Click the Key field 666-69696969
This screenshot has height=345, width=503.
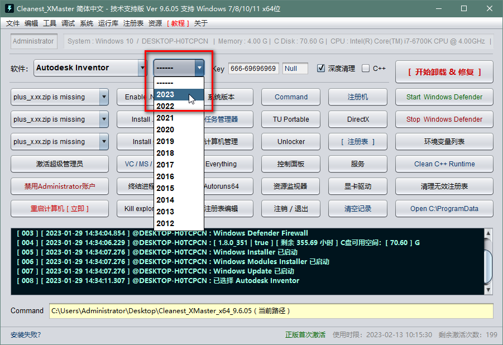pyautogui.click(x=253, y=68)
